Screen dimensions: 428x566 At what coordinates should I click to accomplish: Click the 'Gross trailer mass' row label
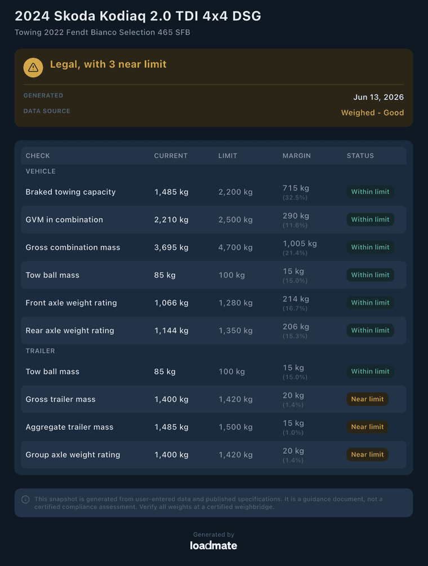(61, 400)
